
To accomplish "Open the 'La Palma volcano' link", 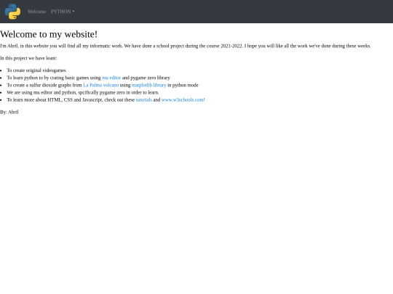I will 100,85.
